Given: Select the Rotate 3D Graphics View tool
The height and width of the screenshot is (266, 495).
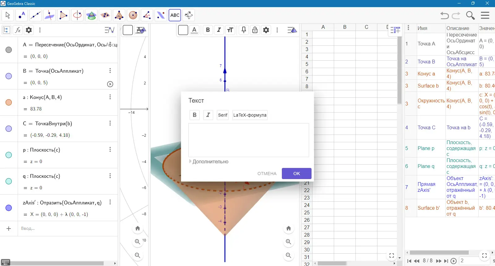Looking at the screenshot, I should [189, 15].
